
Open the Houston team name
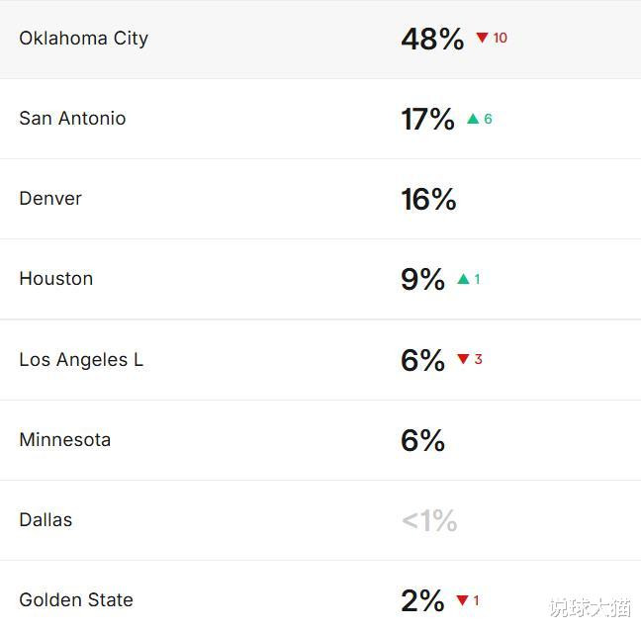point(55,279)
